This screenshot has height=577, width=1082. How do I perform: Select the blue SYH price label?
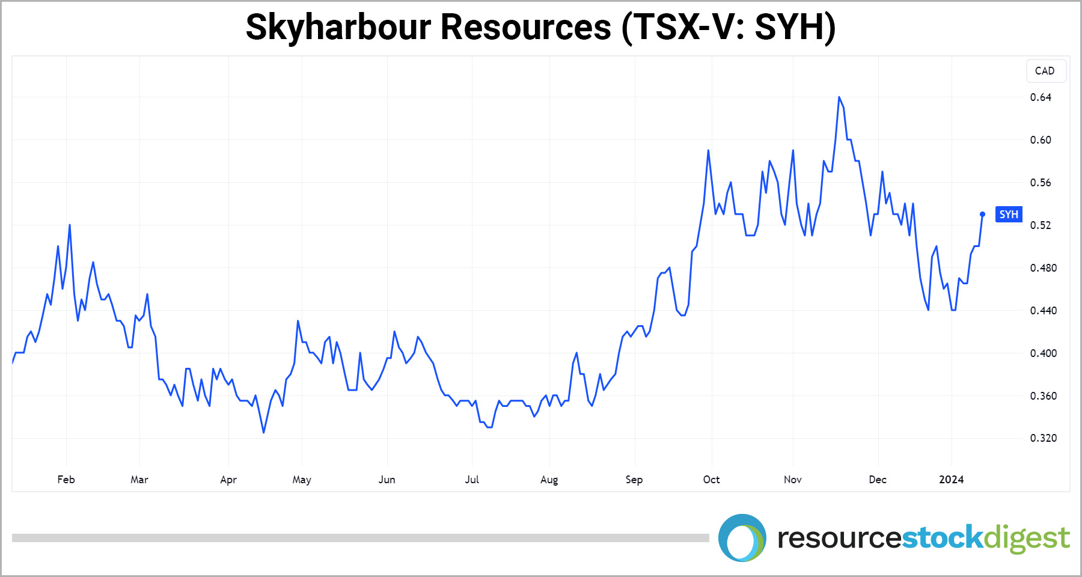click(x=1009, y=215)
